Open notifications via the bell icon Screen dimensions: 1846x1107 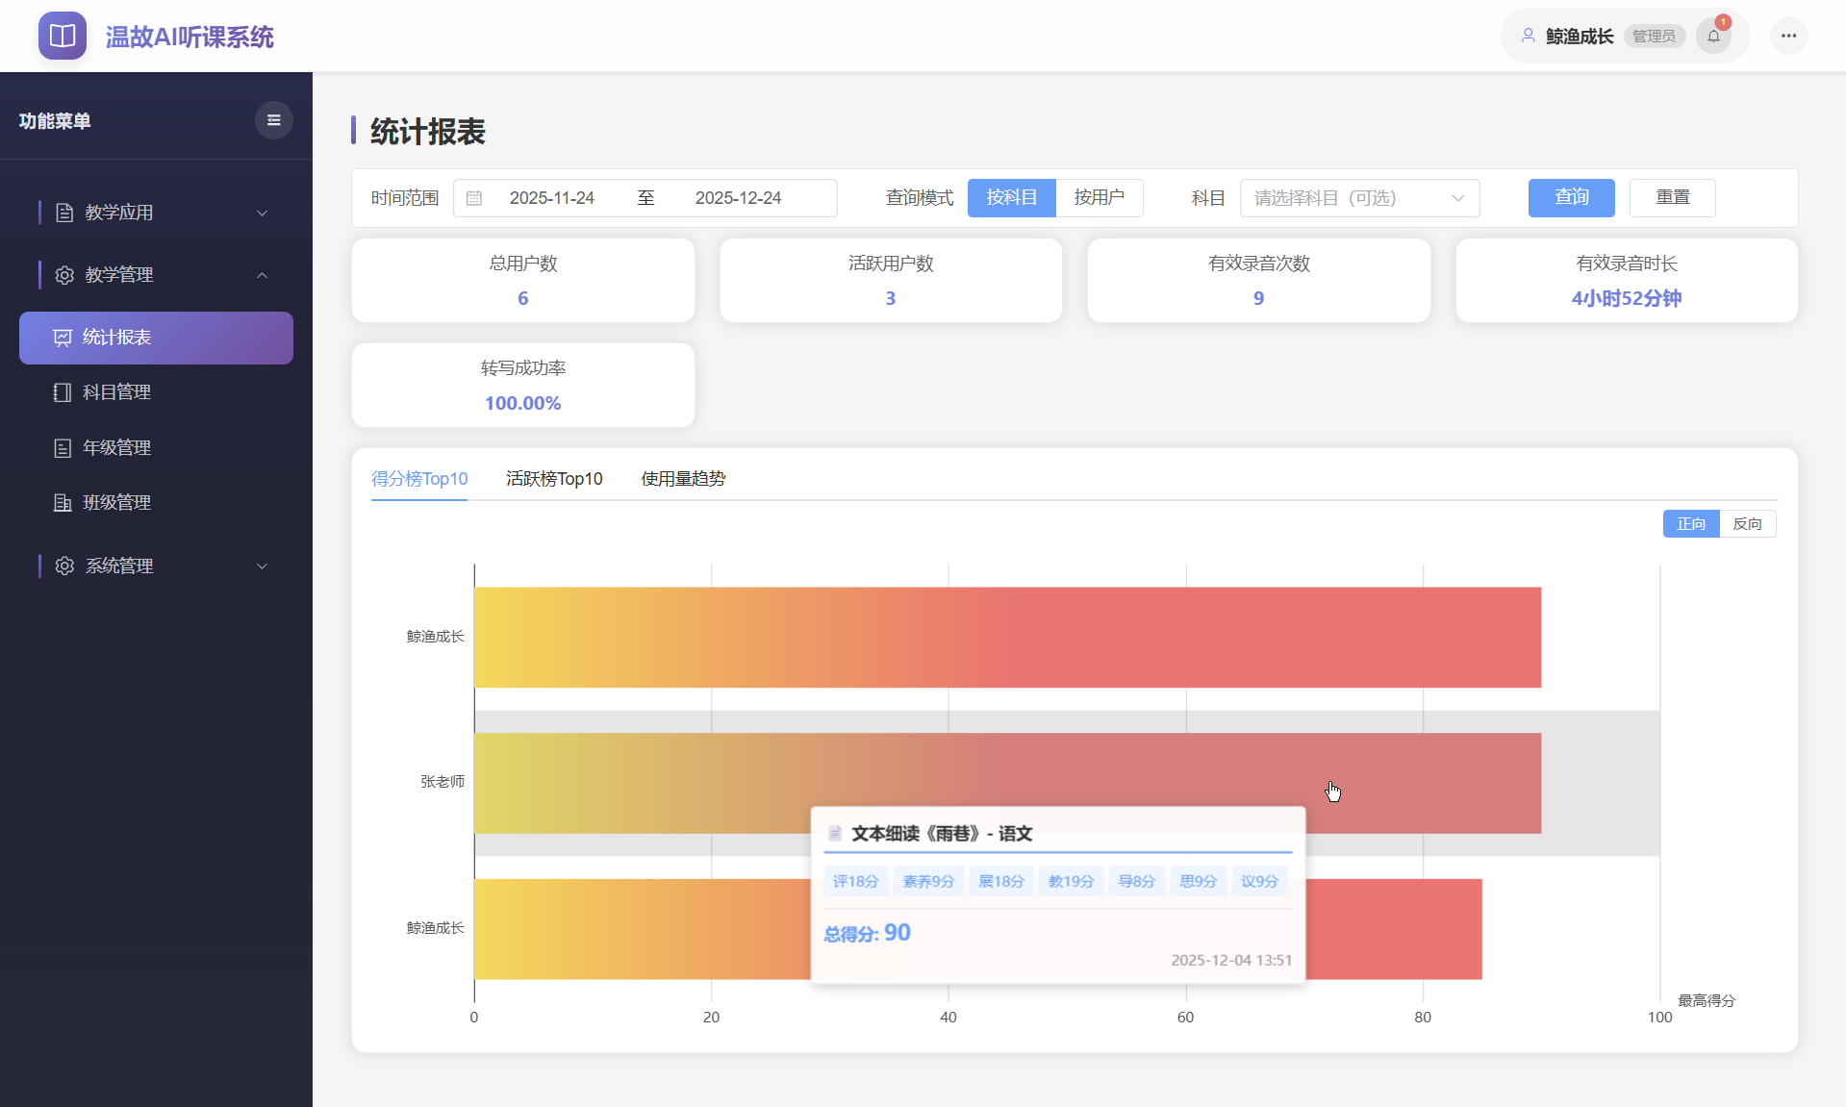1713,35
